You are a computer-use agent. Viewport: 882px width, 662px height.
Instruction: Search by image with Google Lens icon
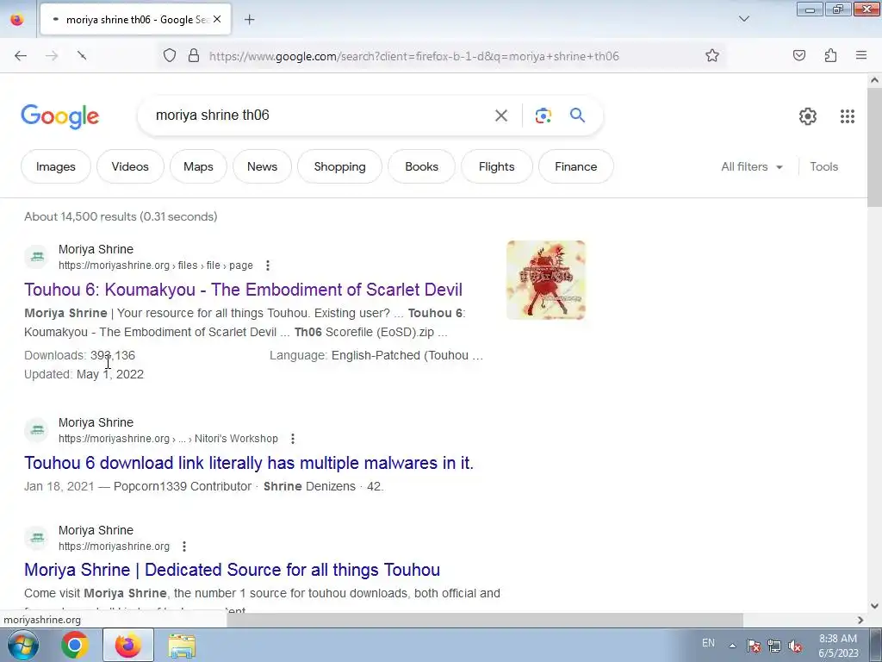point(543,116)
